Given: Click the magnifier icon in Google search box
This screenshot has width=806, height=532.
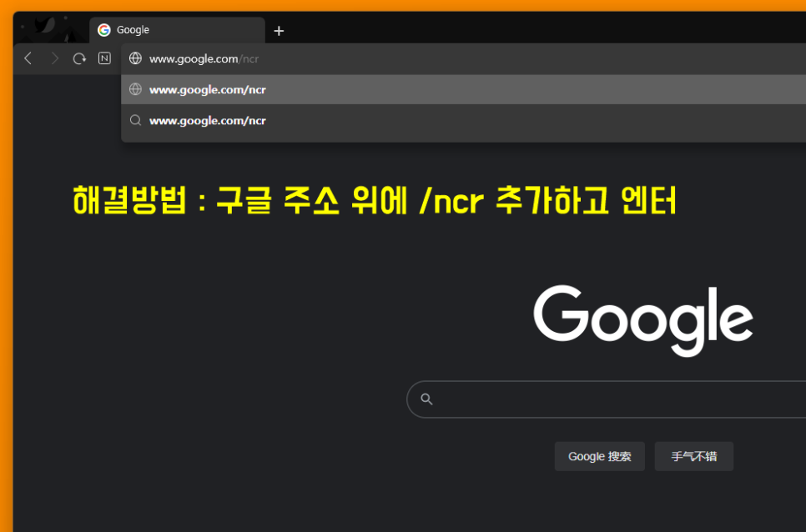Looking at the screenshot, I should pyautogui.click(x=426, y=399).
